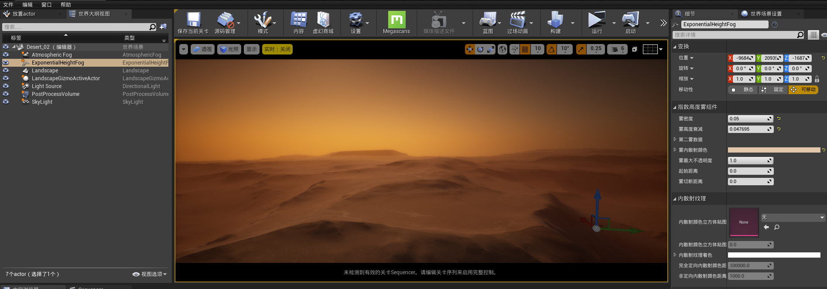The width and height of the screenshot is (827, 289).
Task: Click the reset location yellow arrow
Action: (823, 58)
